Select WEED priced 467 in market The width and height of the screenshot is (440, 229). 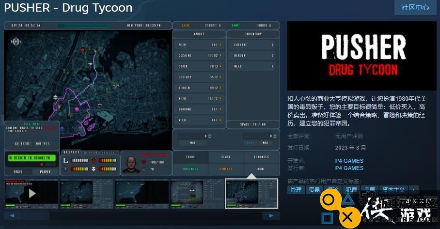click(200, 120)
